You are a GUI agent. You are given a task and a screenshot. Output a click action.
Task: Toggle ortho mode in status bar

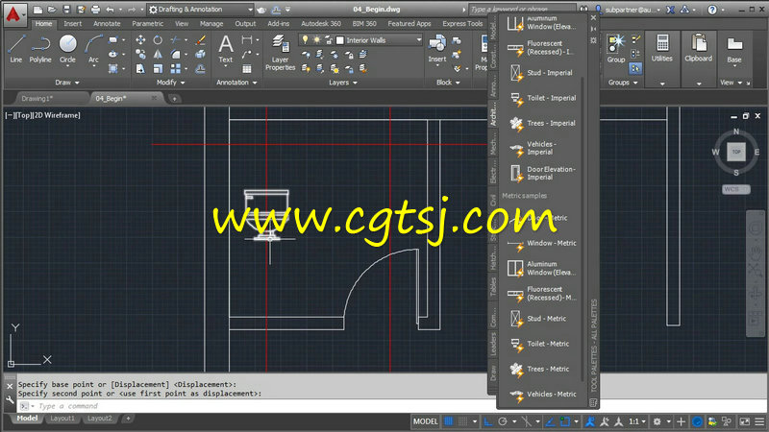pos(488,421)
